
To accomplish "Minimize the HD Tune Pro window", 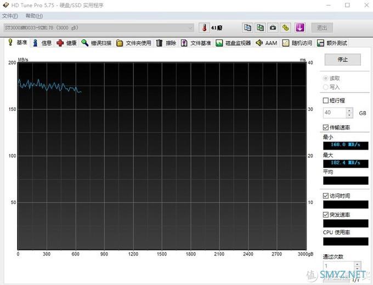I will tap(329, 5).
